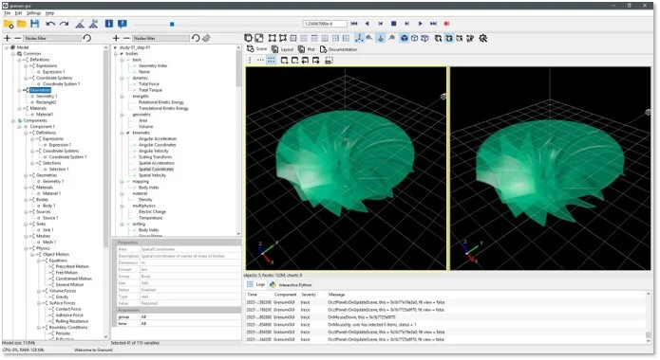
Task: Toggle the coordinate axes triad icon
Action: pos(359,38)
